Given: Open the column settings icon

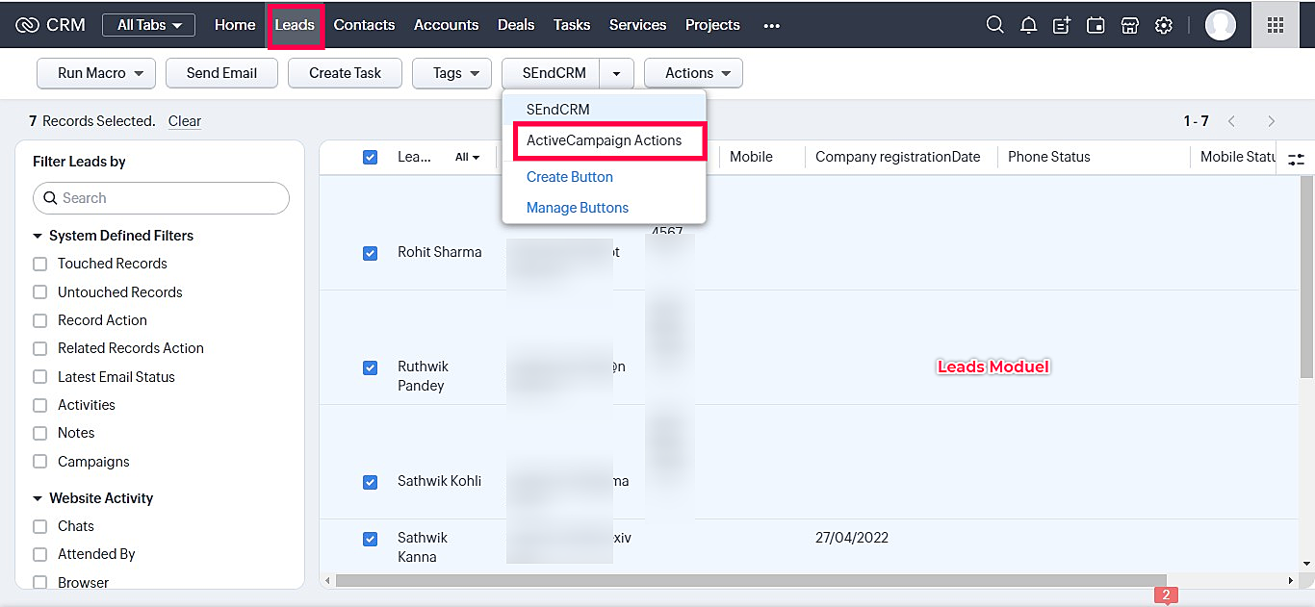Looking at the screenshot, I should click(1297, 159).
